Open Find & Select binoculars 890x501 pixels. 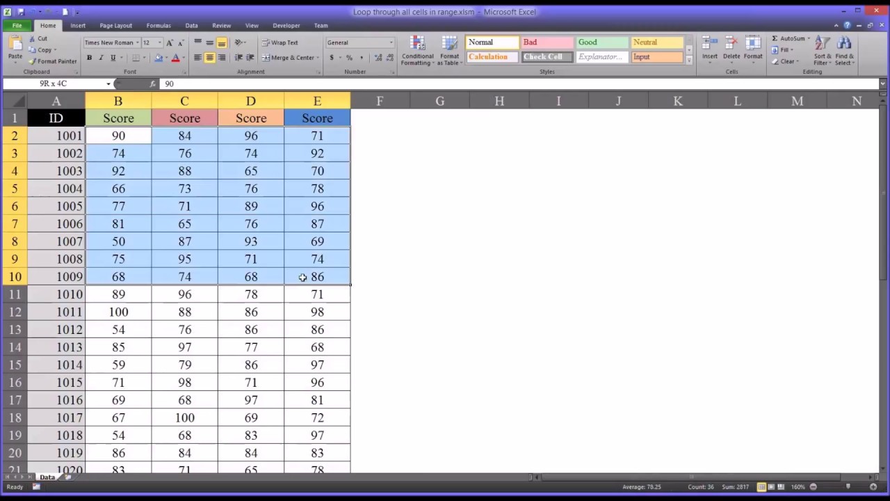click(844, 51)
